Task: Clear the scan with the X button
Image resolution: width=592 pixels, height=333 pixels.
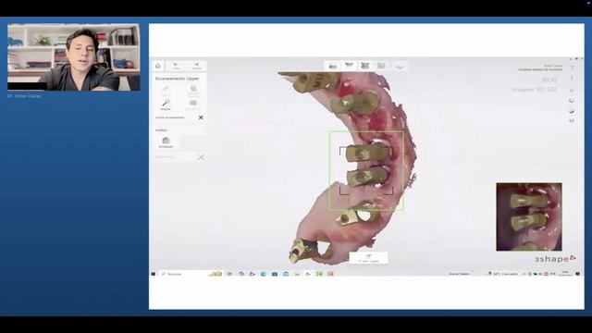Action: 201,117
